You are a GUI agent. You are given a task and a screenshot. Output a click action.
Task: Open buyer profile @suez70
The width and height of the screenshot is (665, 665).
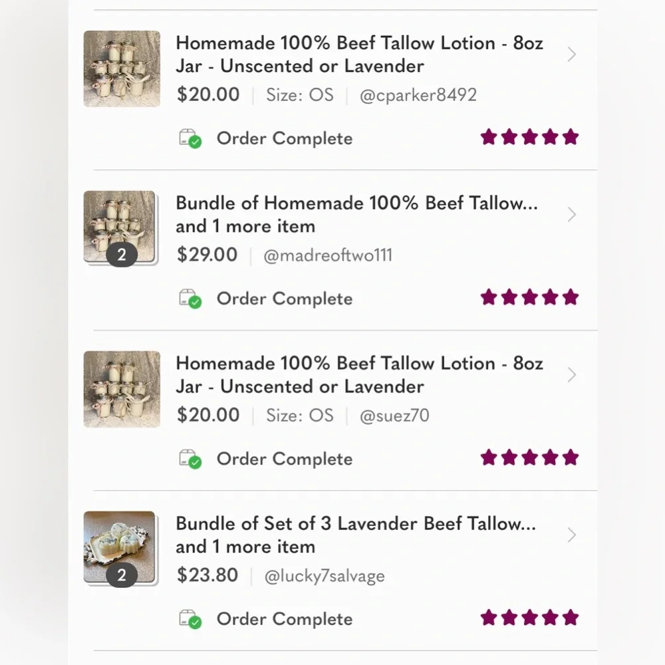click(x=394, y=416)
